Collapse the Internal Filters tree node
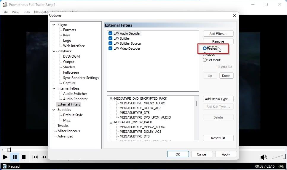Image resolution: width=287 pixels, height=170 pixels. [54, 88]
